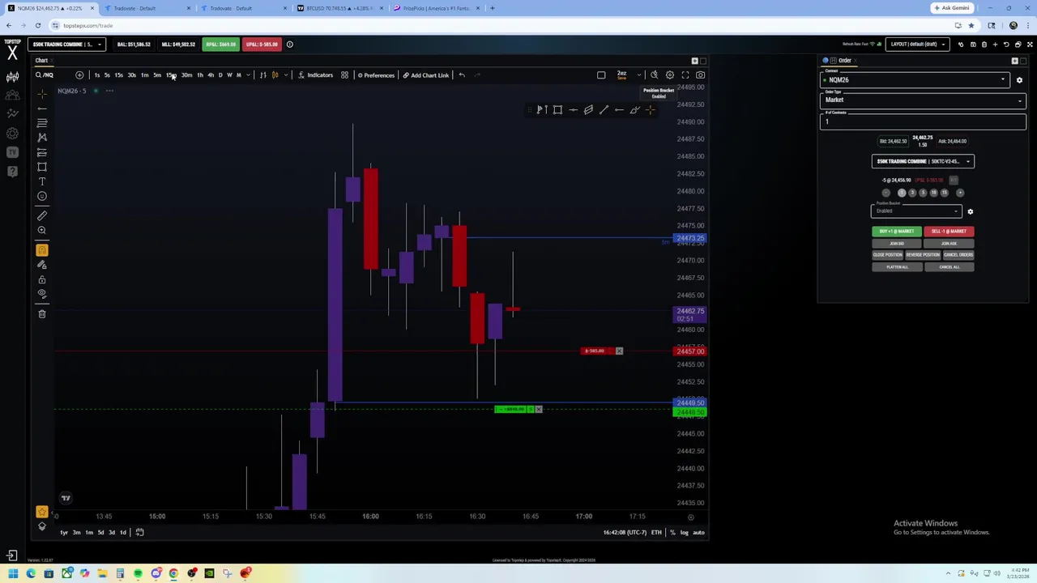Click the rectangle in floating drawing bar

pyautogui.click(x=557, y=110)
